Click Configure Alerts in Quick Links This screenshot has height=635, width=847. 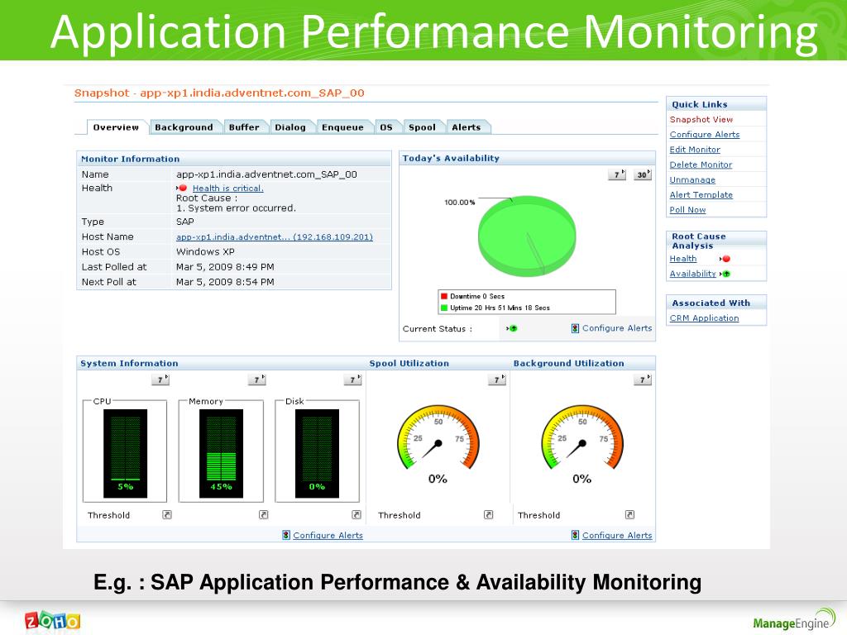[x=705, y=135]
